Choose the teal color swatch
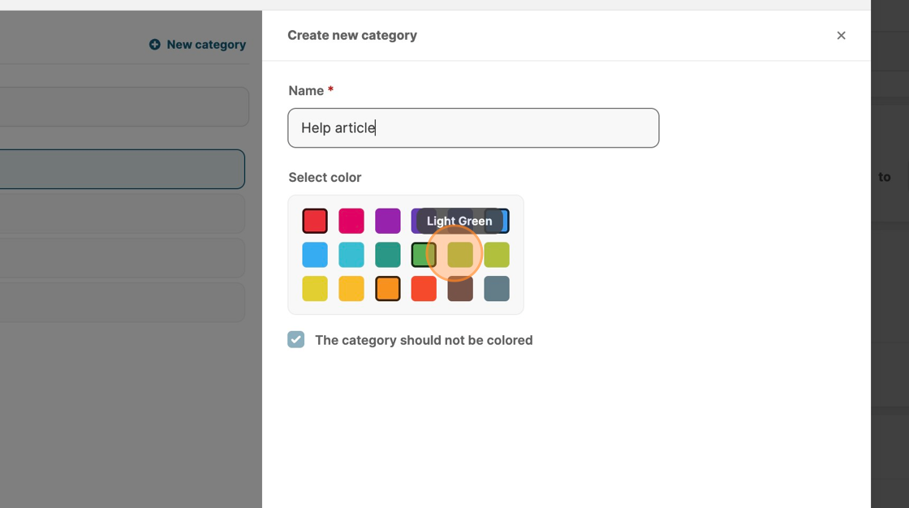The width and height of the screenshot is (909, 508). tap(388, 255)
